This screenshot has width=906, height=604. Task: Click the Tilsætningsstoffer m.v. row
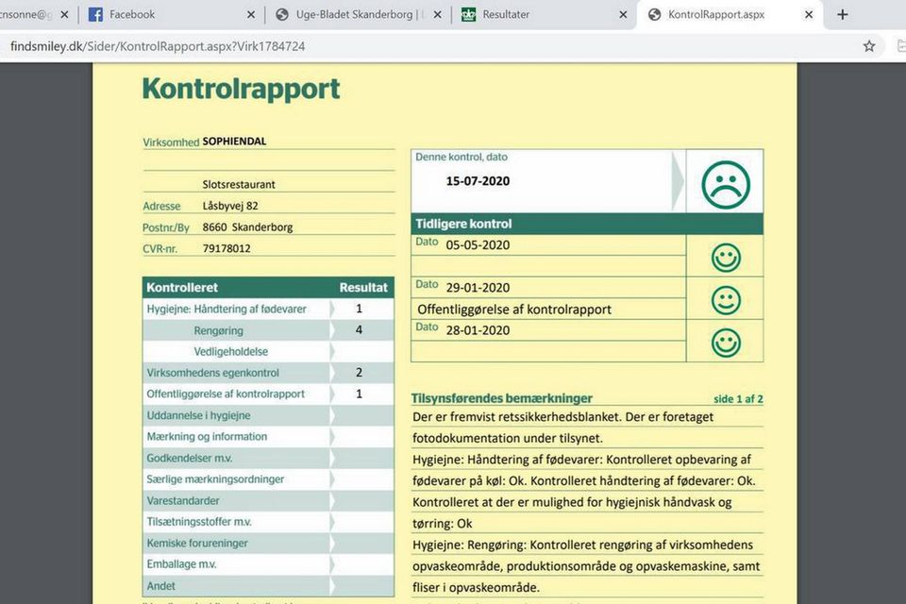click(268, 522)
